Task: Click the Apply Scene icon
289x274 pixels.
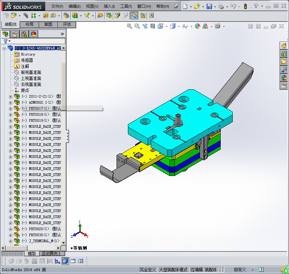Action: 205,26
